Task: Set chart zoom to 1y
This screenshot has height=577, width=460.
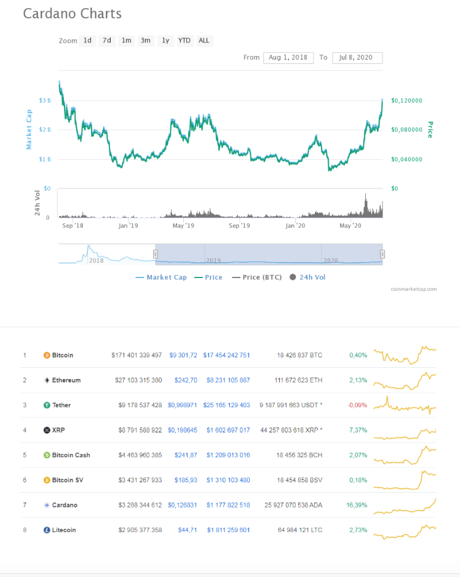Action: tap(165, 41)
